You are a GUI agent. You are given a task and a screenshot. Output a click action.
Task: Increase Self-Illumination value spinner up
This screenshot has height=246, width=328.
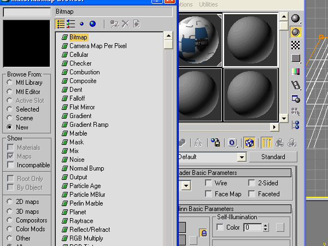coord(266,225)
